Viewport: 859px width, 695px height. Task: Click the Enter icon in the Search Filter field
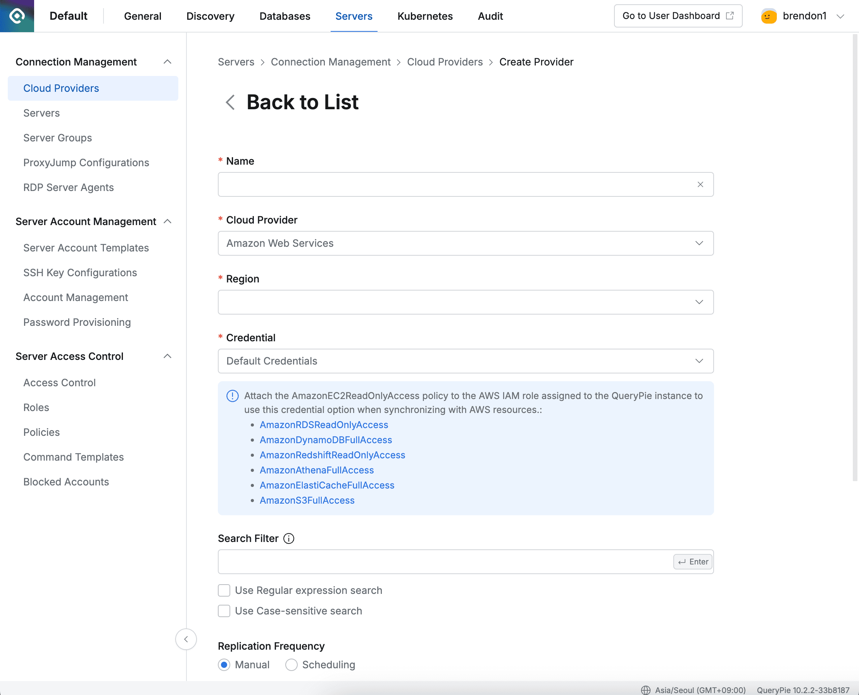point(692,561)
